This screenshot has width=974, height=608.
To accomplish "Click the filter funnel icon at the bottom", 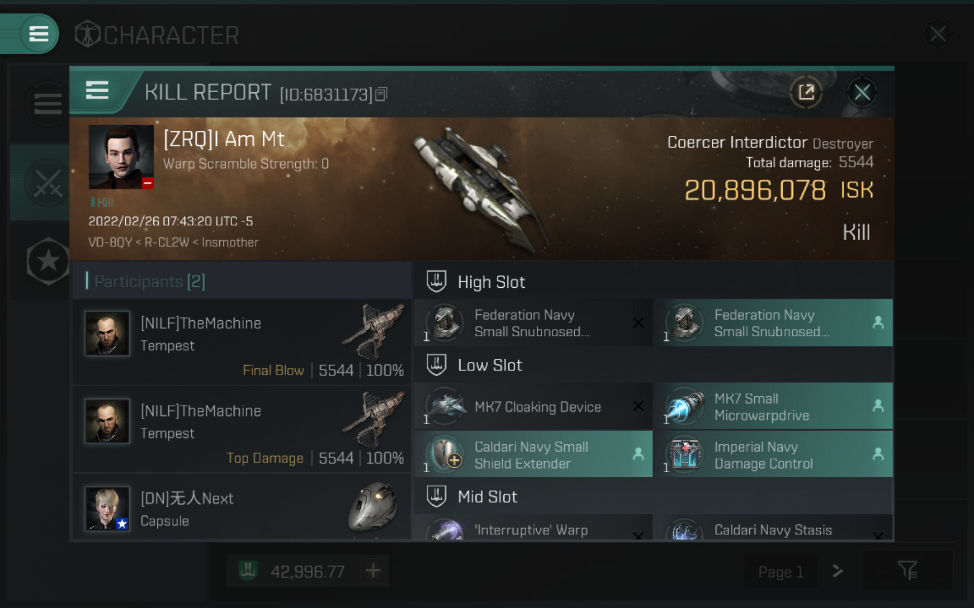I will (907, 571).
